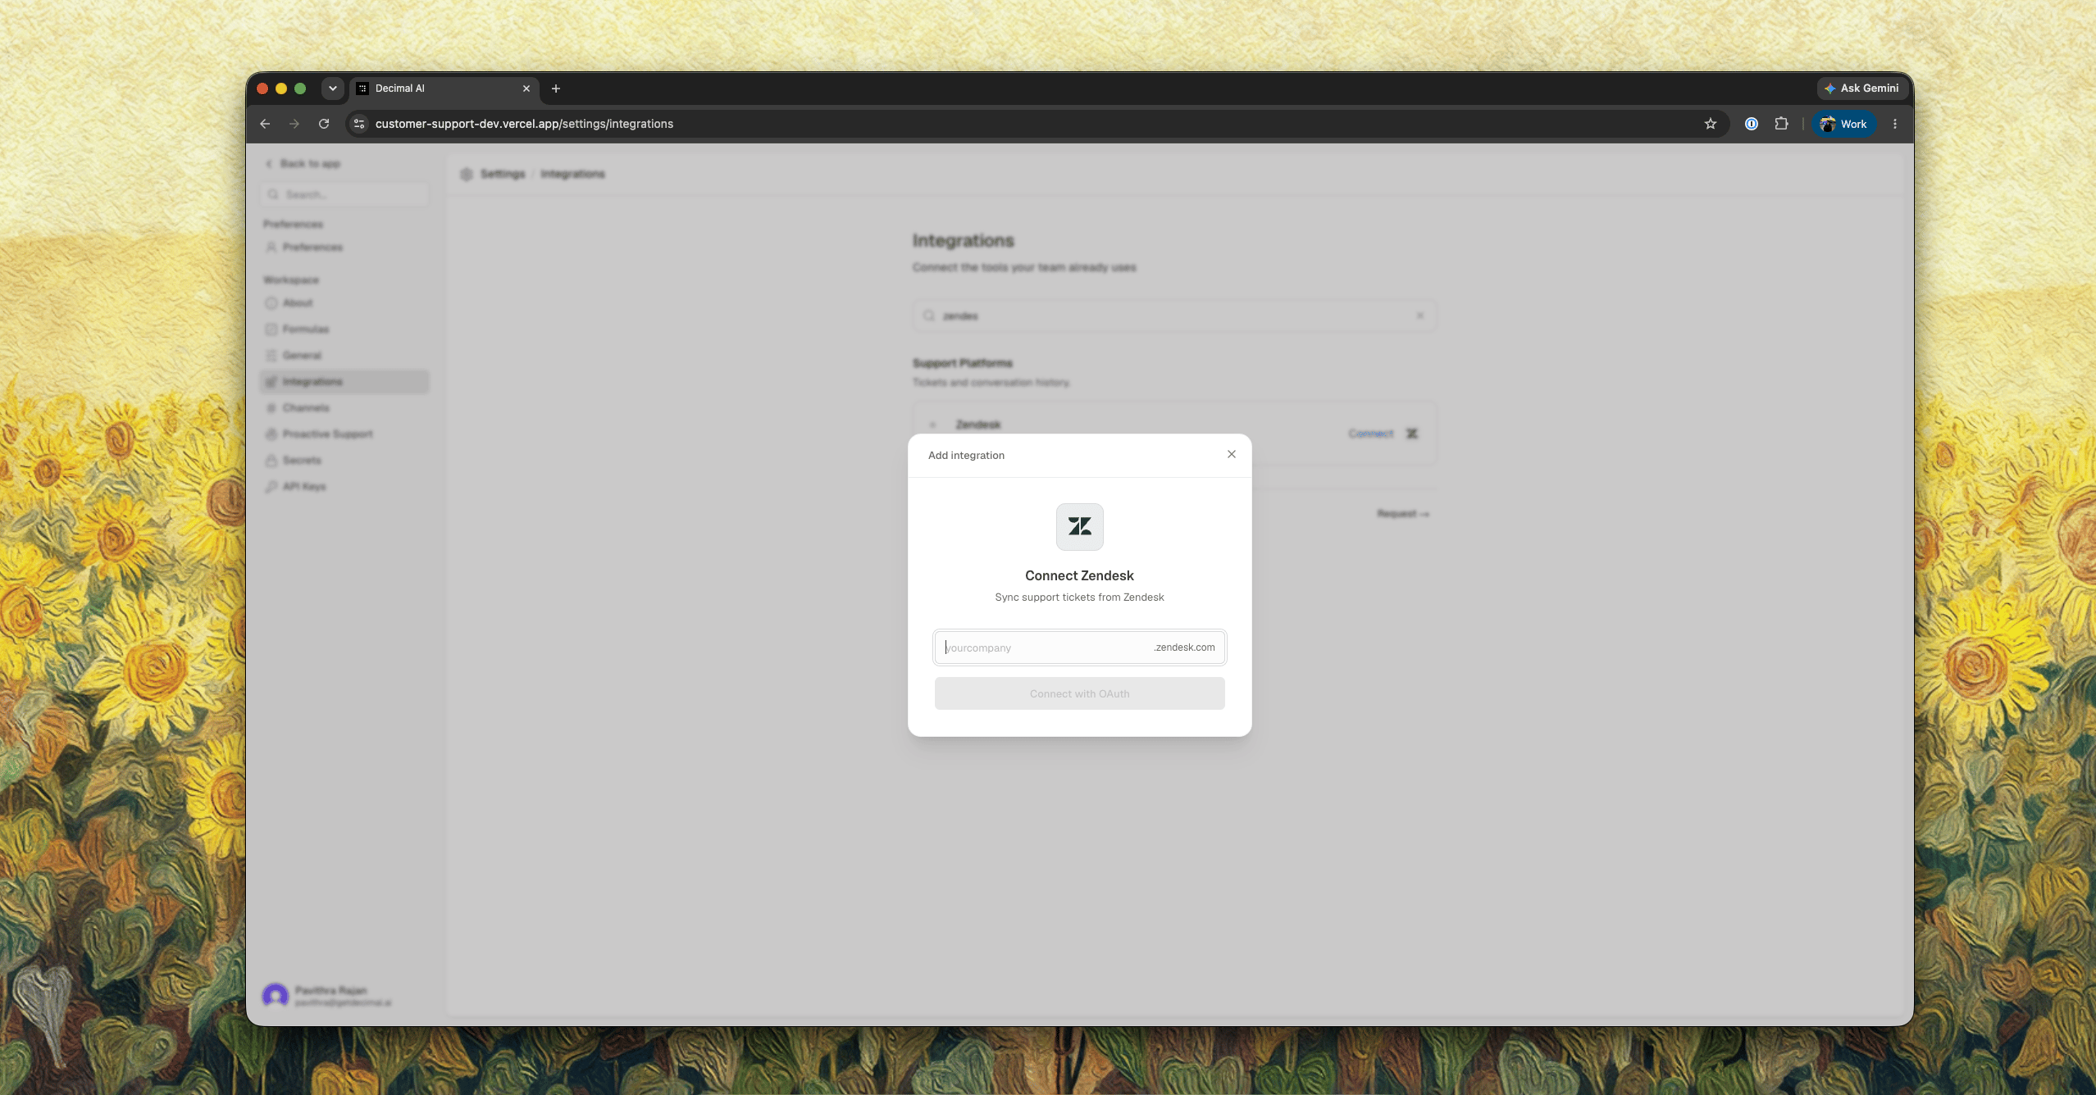Open 1Password extension icon
Viewport: 2096px width, 1095px height.
click(x=1751, y=124)
